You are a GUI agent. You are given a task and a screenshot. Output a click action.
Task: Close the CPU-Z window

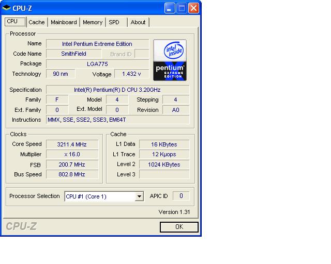(193, 8)
